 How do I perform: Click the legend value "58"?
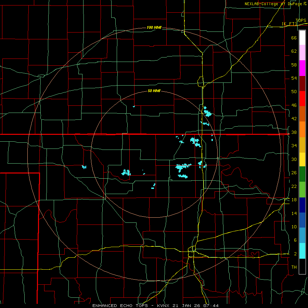coord(294,65)
